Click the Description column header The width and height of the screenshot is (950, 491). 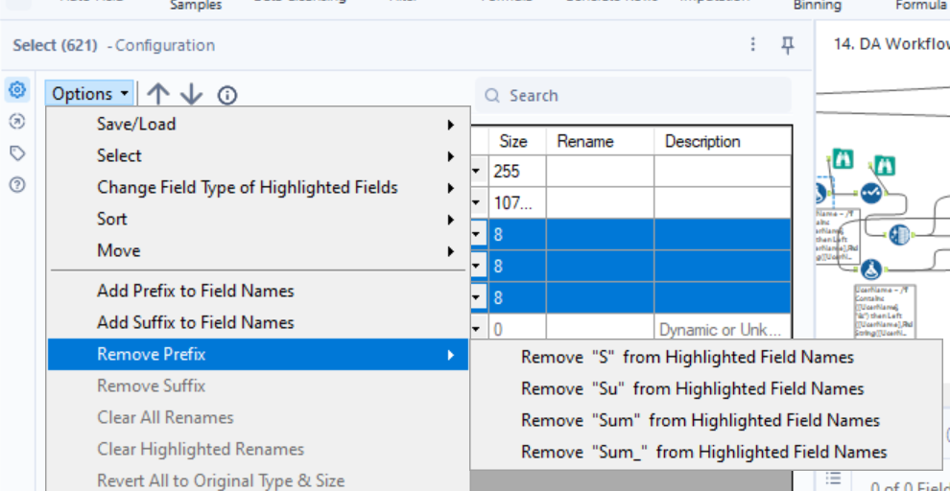pos(723,141)
